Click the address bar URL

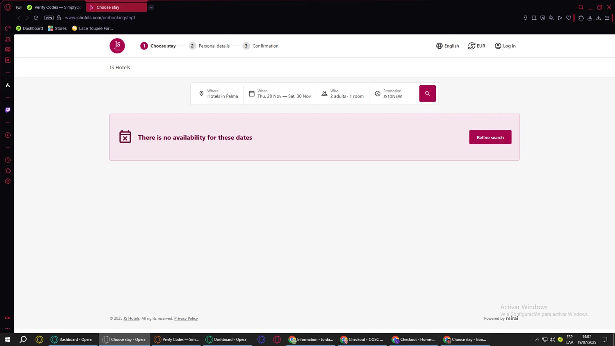100,18
